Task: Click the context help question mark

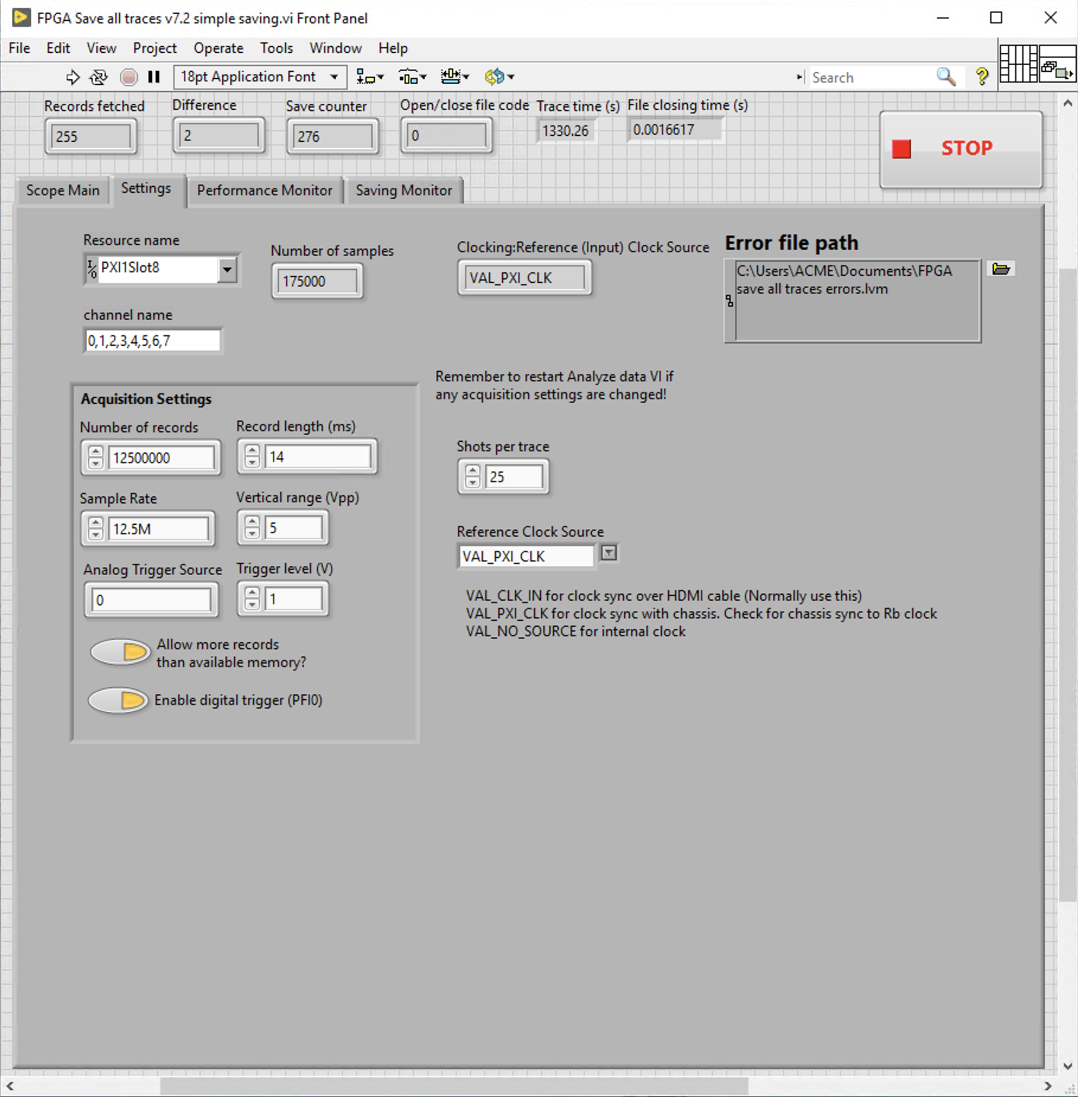Action: point(981,77)
